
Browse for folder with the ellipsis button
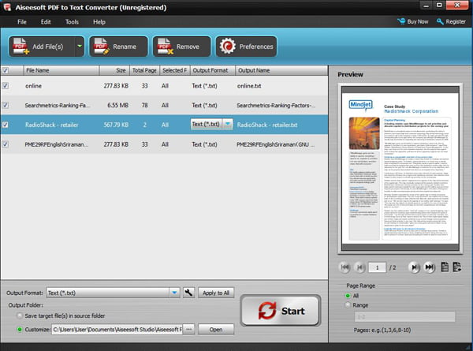coord(189,329)
